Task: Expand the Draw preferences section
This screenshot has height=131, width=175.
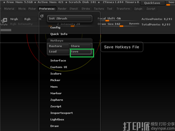Action: [x=54, y=126]
